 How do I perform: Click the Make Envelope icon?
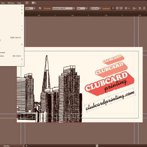tap(126, 9)
